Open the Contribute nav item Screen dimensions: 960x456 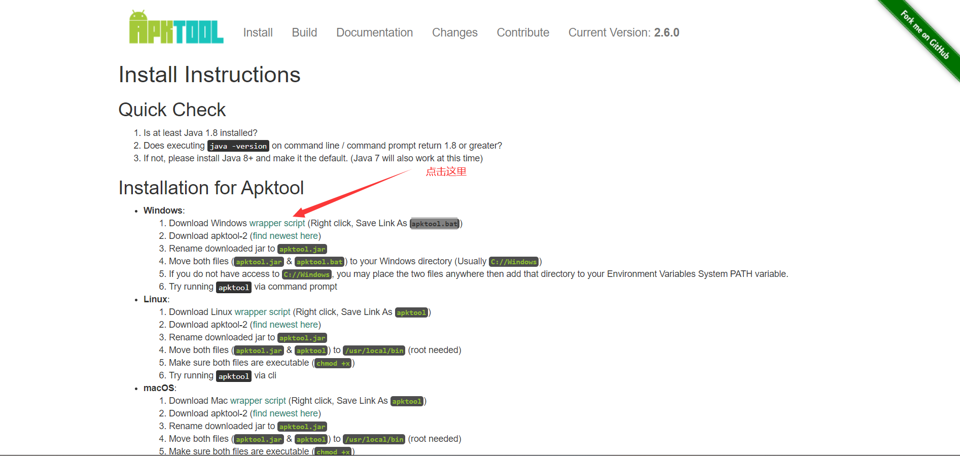coord(523,32)
